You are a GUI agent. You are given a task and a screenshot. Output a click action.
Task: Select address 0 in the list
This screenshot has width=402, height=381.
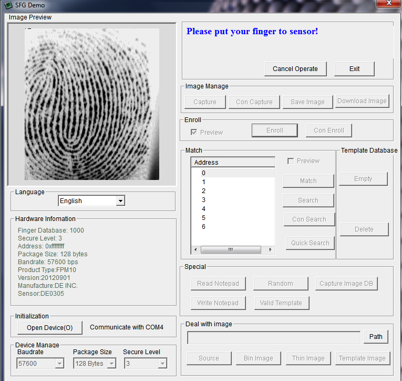tap(233, 173)
